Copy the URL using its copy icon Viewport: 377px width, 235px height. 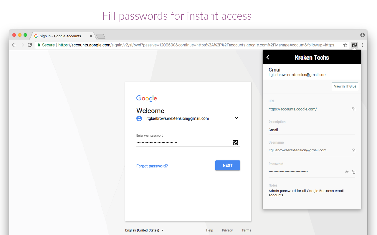[x=353, y=109]
